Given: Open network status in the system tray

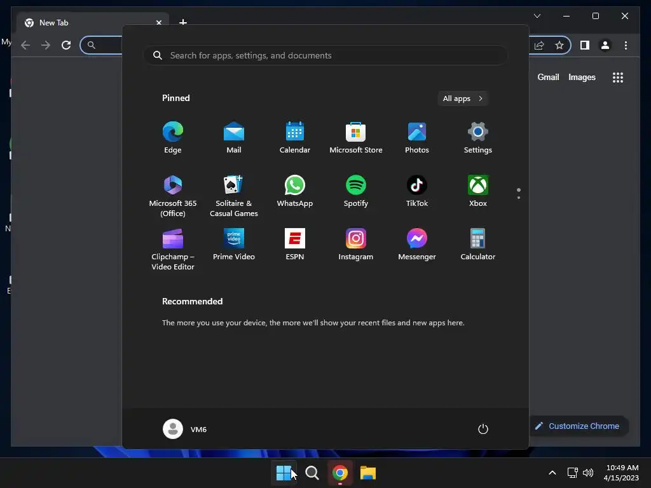Looking at the screenshot, I should [x=573, y=473].
